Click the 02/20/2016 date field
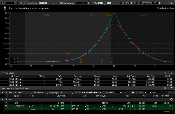 pos(147,3)
